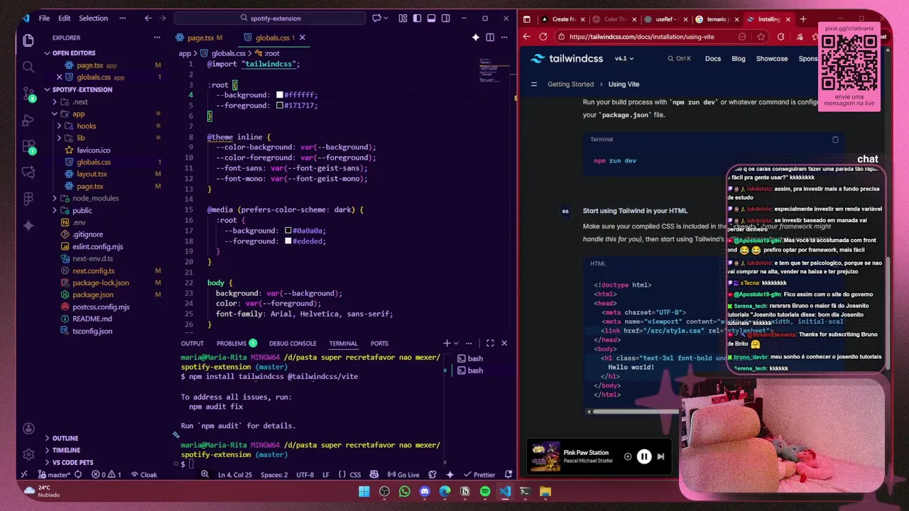909x511 pixels.
Task: Go back in the browser
Action: point(527,37)
